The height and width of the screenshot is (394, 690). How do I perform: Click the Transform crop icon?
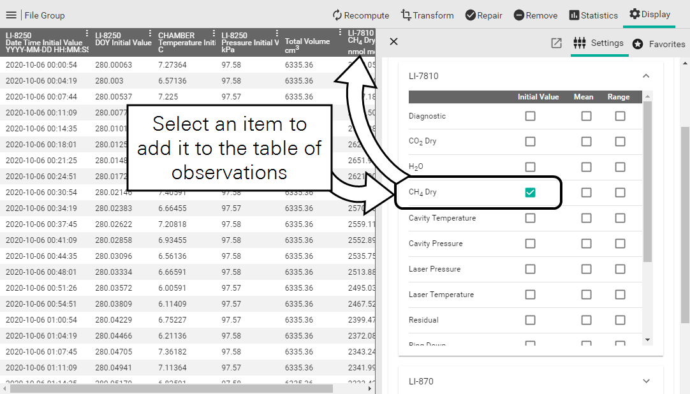coord(406,15)
